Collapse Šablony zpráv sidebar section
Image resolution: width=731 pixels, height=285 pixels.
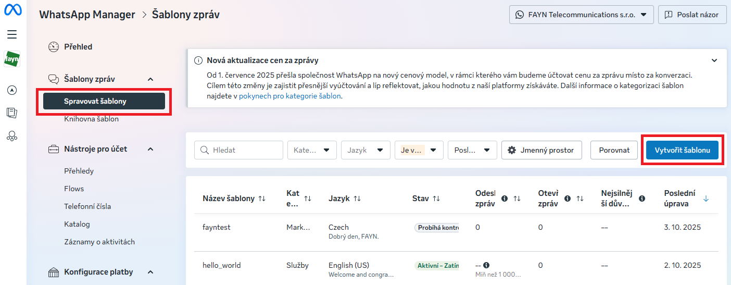click(x=150, y=79)
